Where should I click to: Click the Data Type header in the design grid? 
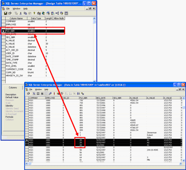coord(36,18)
